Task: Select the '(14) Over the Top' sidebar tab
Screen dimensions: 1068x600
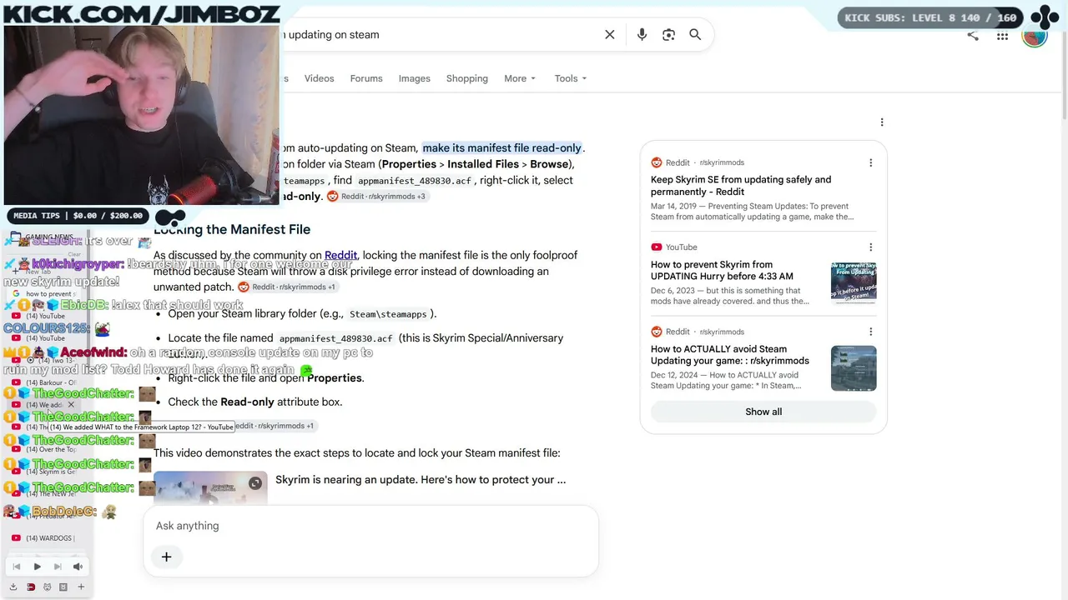Action: pos(46,449)
